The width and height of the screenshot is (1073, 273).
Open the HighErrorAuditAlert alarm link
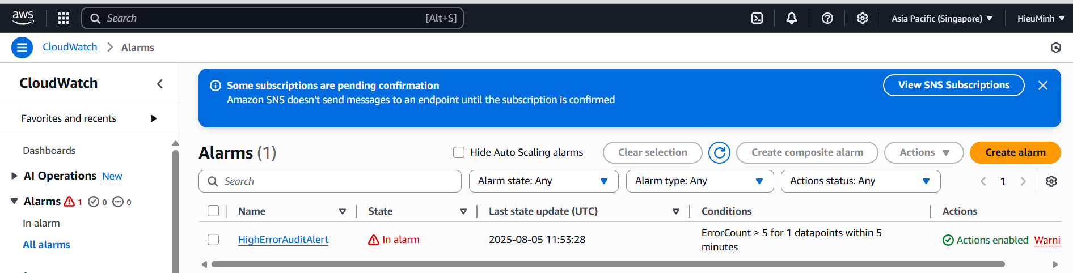click(283, 240)
